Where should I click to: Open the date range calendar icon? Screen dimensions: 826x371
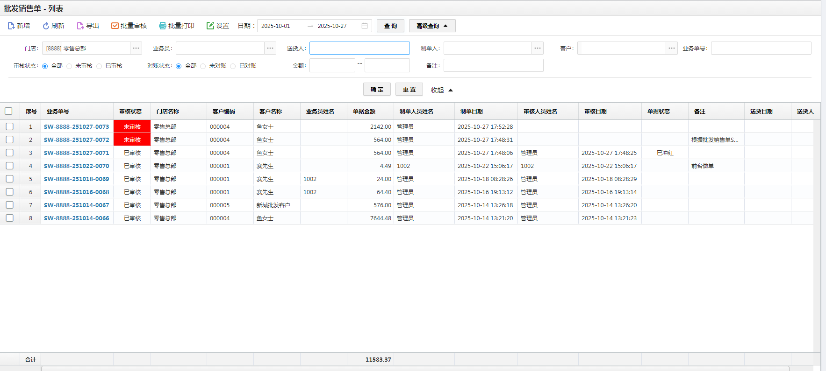365,26
